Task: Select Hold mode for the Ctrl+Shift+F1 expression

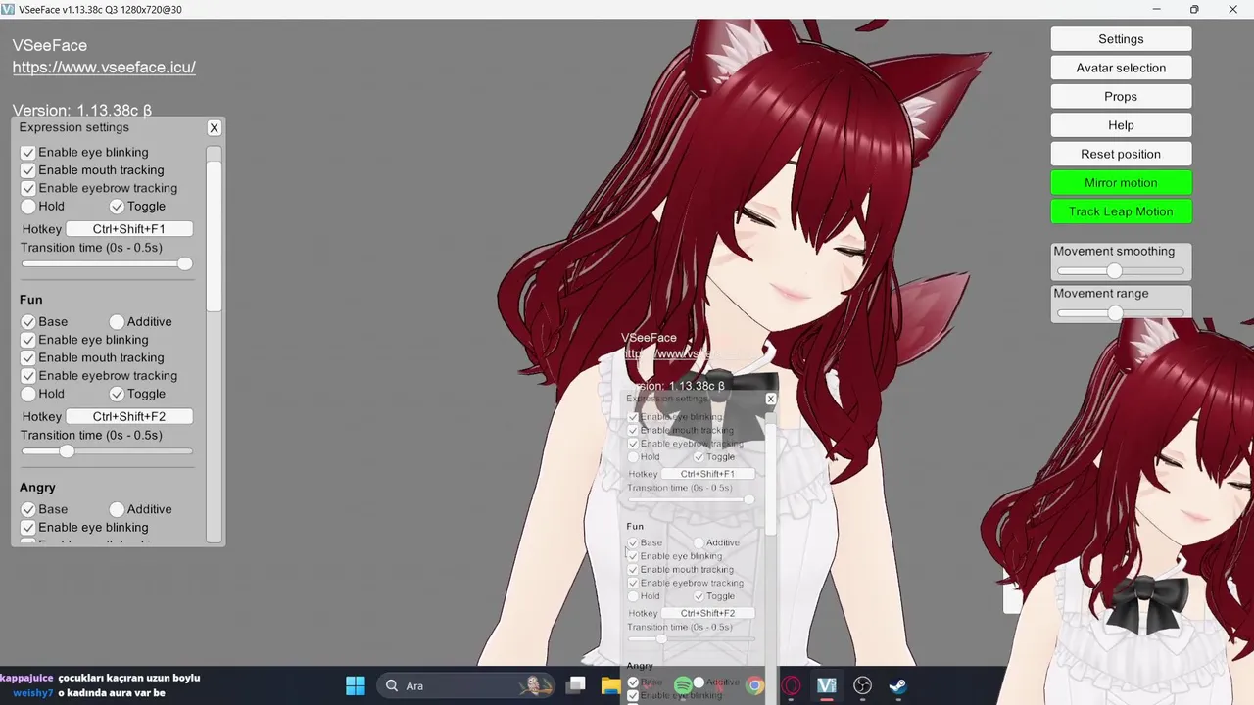Action: [28, 207]
